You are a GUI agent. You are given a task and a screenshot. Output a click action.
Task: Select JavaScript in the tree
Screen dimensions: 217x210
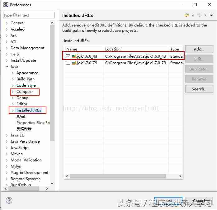click(x=20, y=148)
